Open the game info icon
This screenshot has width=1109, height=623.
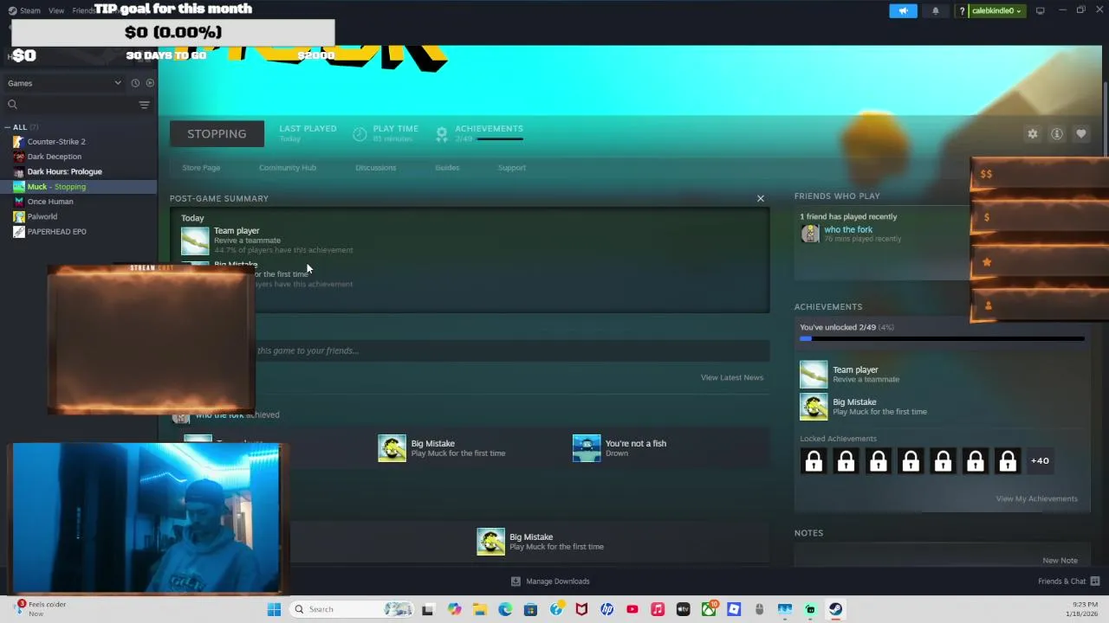coord(1057,134)
